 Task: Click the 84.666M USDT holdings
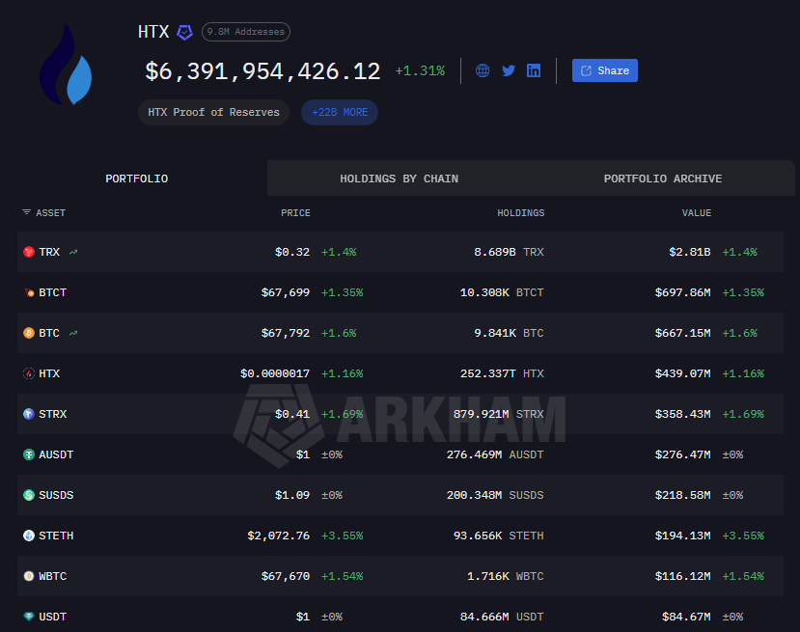(502, 617)
